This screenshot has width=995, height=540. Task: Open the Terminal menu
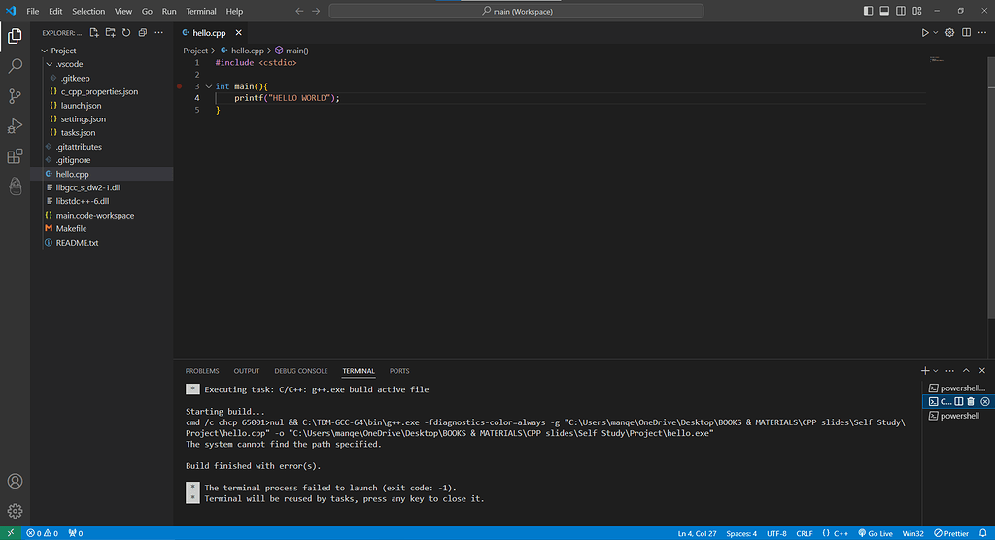click(x=201, y=11)
